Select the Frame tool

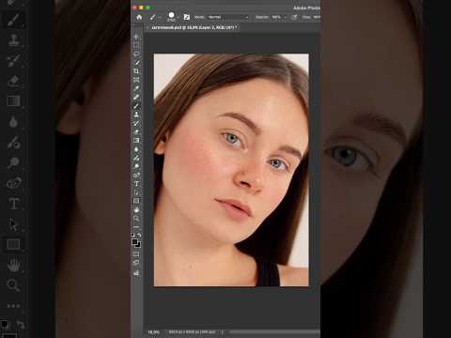coord(136,80)
